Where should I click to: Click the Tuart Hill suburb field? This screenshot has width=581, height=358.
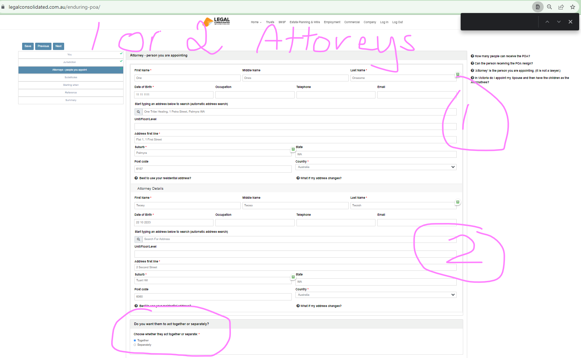click(213, 281)
